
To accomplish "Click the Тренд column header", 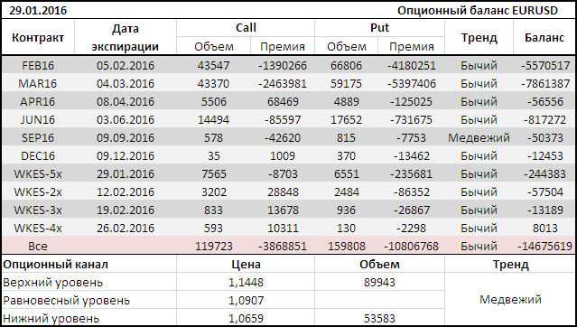I will tap(479, 37).
